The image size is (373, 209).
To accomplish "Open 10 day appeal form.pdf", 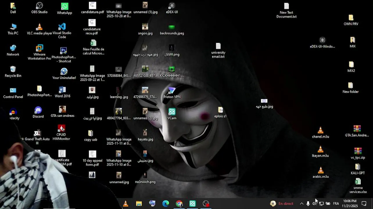I will point(92,158).
